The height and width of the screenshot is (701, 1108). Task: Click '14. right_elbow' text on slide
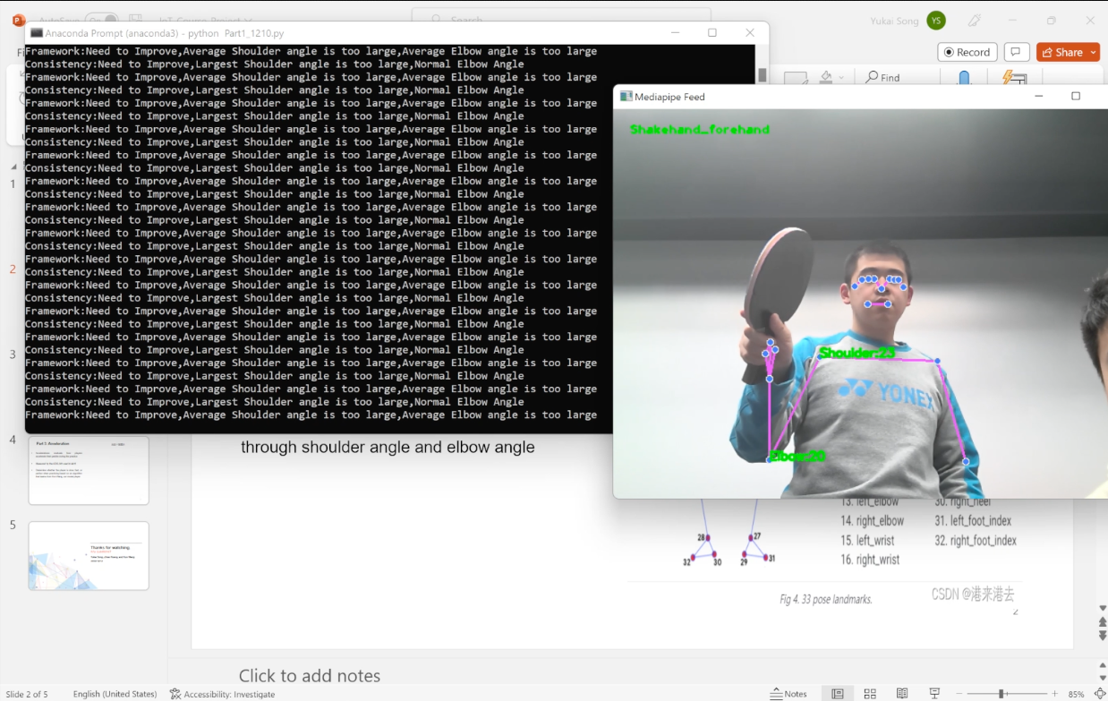[x=872, y=521]
